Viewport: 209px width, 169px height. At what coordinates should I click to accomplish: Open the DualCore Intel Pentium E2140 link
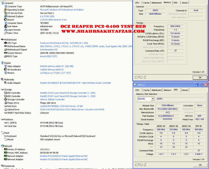click(64, 43)
